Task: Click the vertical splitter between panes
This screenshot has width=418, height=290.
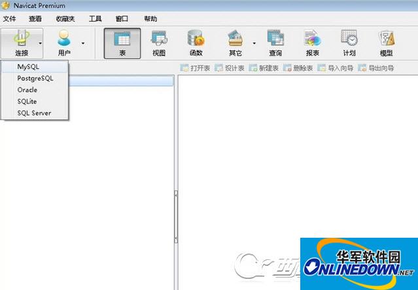Action: 175,208
